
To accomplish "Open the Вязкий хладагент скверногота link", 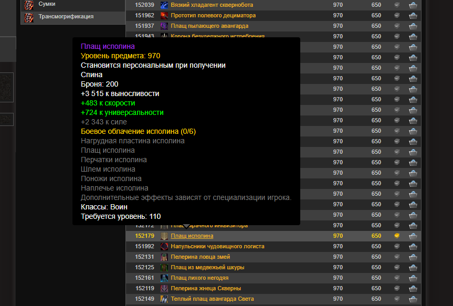I will (x=212, y=5).
